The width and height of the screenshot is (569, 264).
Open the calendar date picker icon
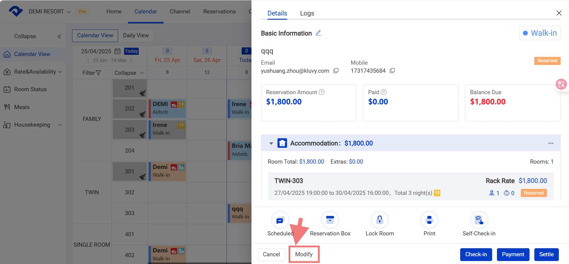coord(118,51)
